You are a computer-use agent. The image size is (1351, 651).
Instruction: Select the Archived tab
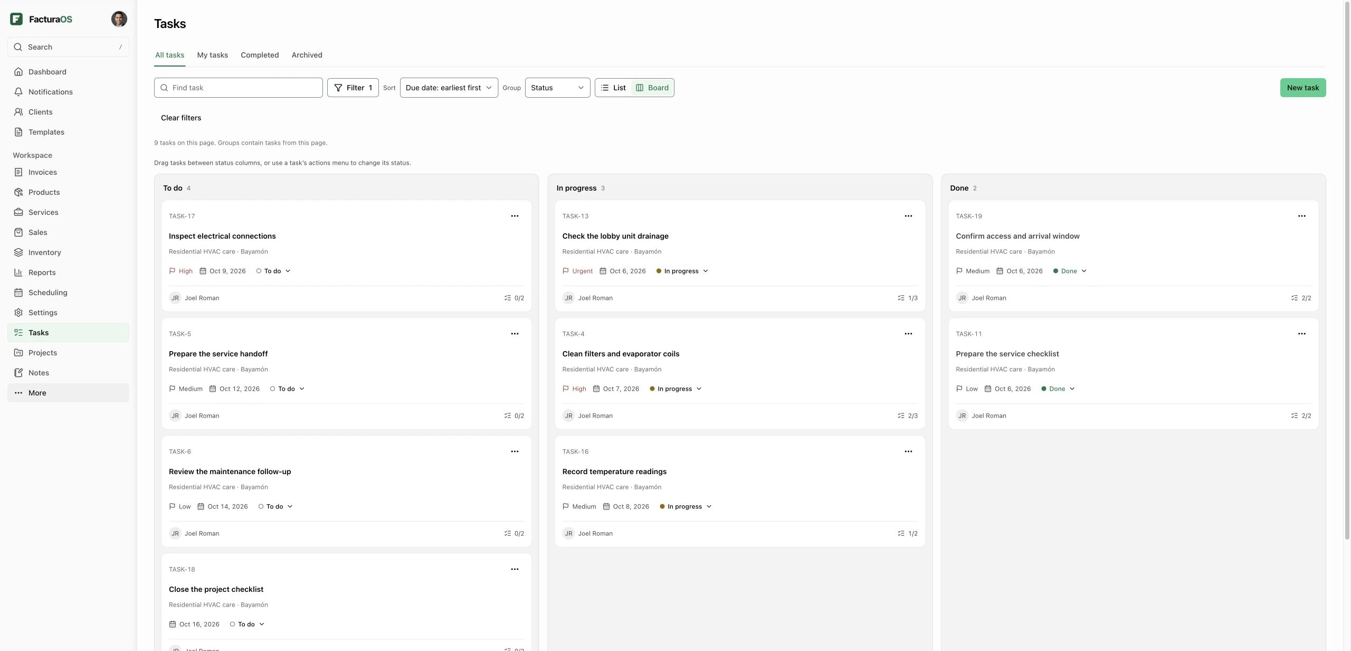[307, 55]
